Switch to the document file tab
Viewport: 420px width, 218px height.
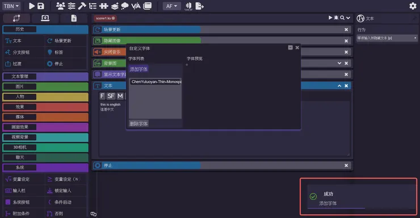74,18
